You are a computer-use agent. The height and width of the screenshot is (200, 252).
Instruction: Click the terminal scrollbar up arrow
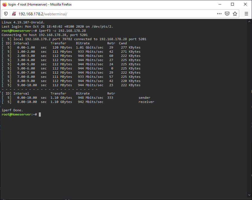(x=249, y=21)
